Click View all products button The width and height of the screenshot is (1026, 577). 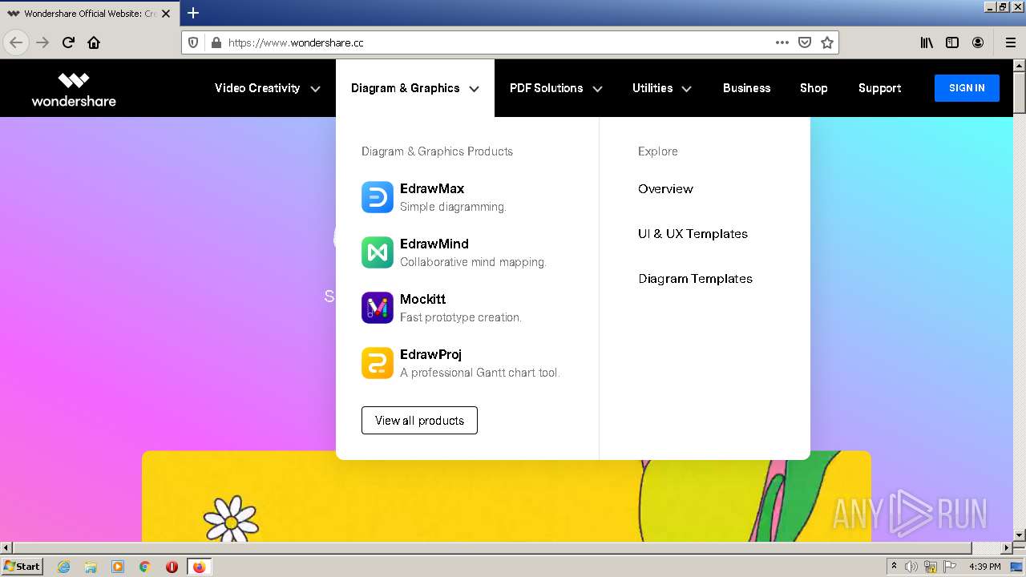(419, 420)
